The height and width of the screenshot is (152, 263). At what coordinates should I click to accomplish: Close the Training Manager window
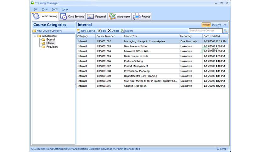coord(227,3)
